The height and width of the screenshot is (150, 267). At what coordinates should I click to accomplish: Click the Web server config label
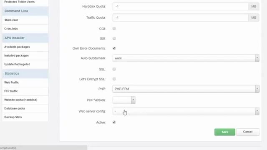(x=92, y=111)
